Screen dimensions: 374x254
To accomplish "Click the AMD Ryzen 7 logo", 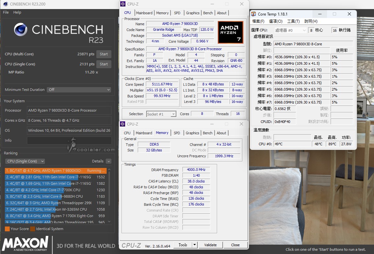I will coord(230,32).
